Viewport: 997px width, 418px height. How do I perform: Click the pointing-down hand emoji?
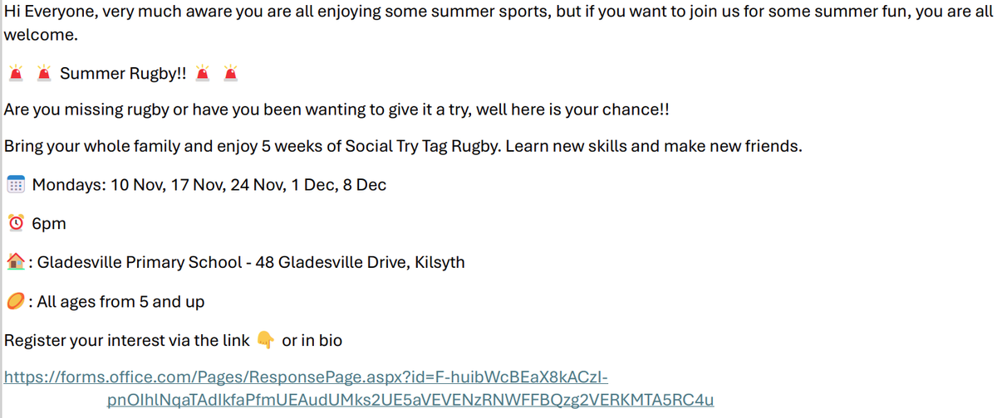[x=266, y=340]
